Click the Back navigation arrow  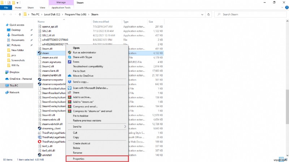[4, 14]
